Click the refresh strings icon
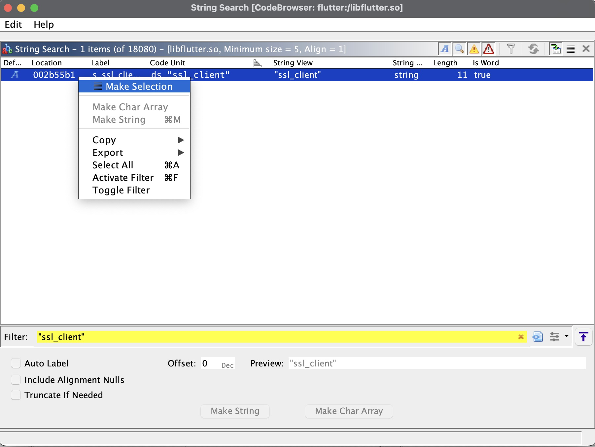595x447 pixels. [533, 49]
